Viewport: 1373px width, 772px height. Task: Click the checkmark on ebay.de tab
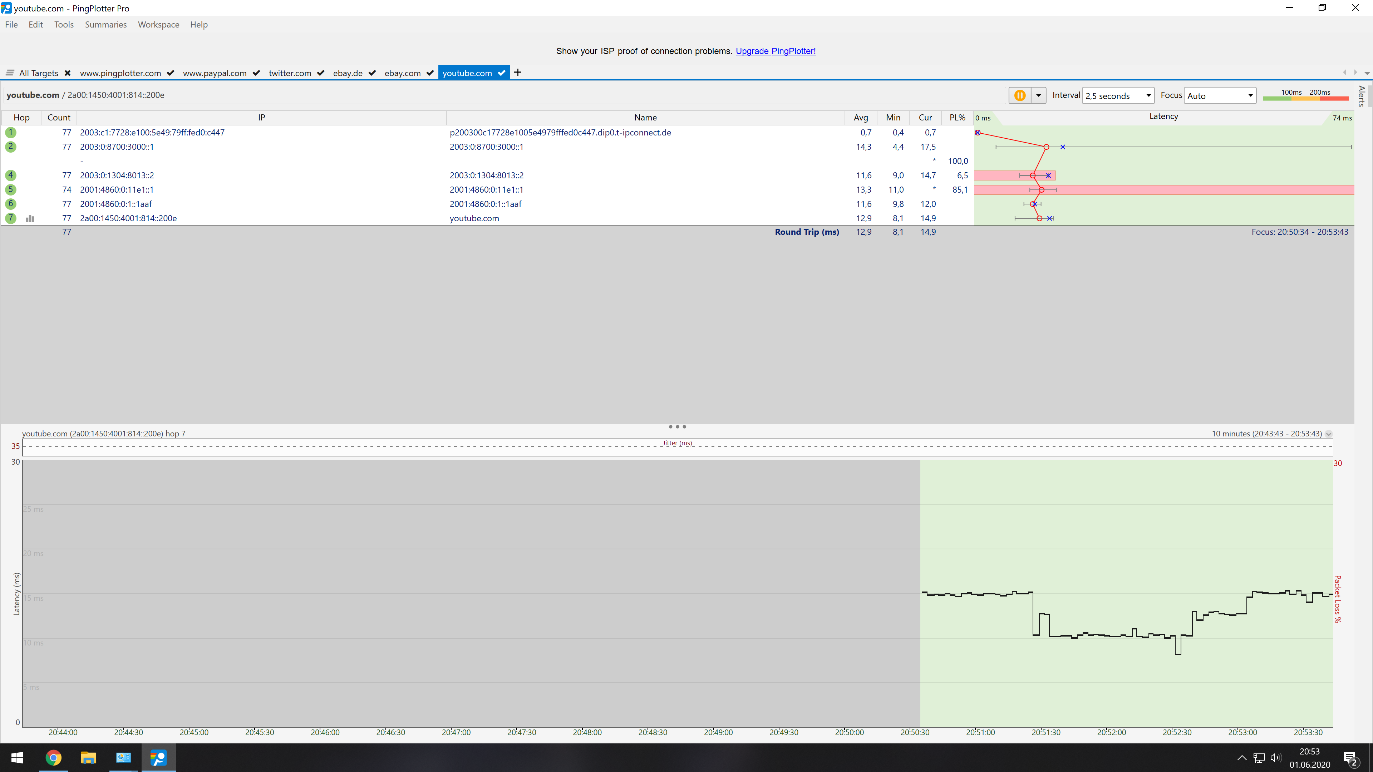click(x=372, y=73)
